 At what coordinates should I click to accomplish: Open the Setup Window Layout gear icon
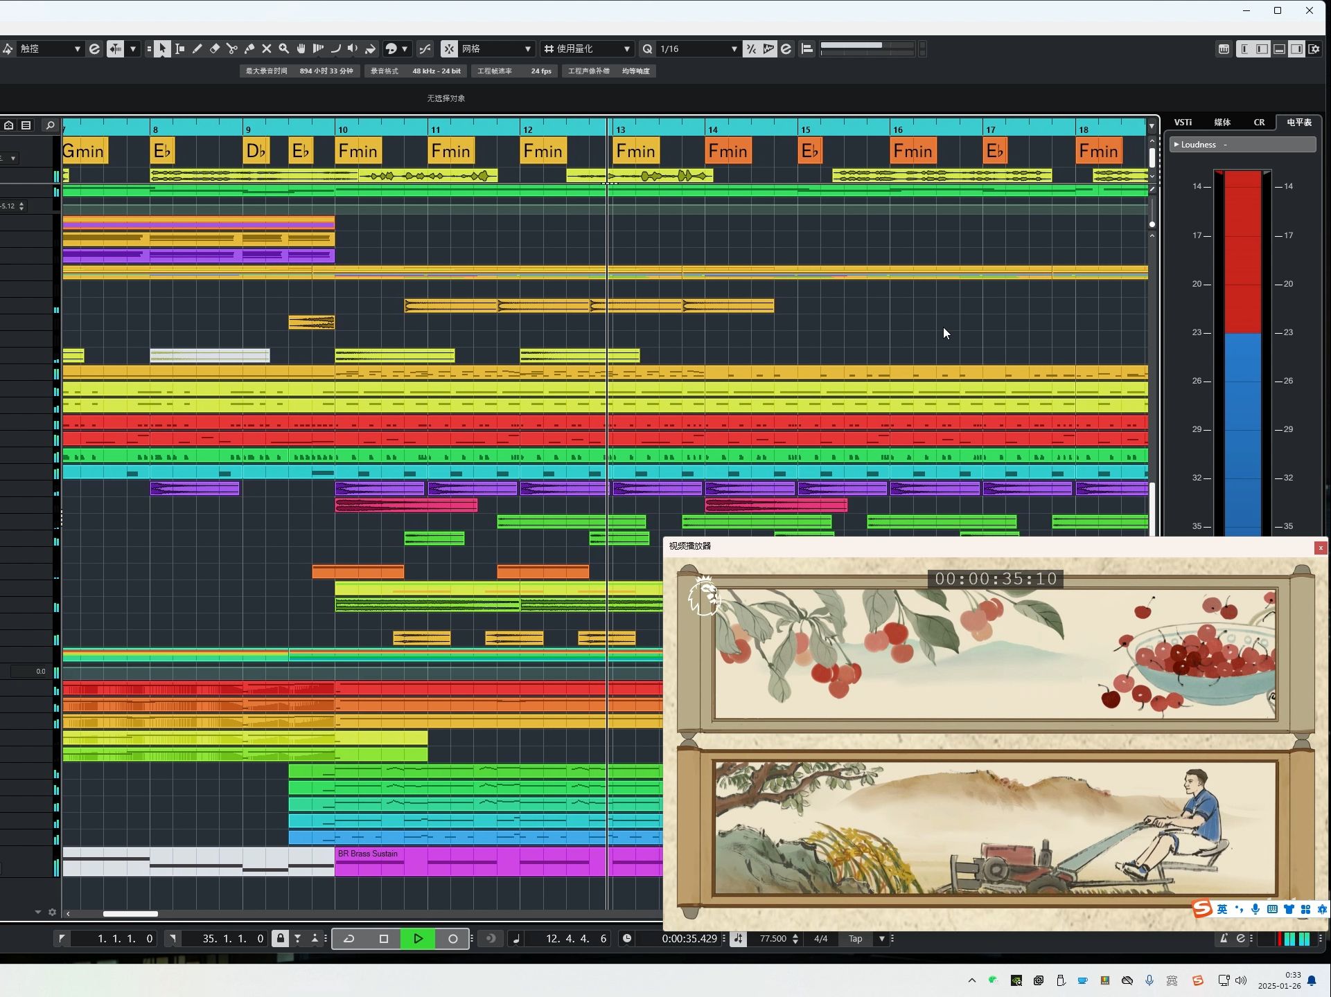tap(1314, 48)
